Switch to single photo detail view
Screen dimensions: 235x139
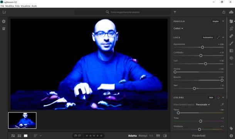point(26,136)
